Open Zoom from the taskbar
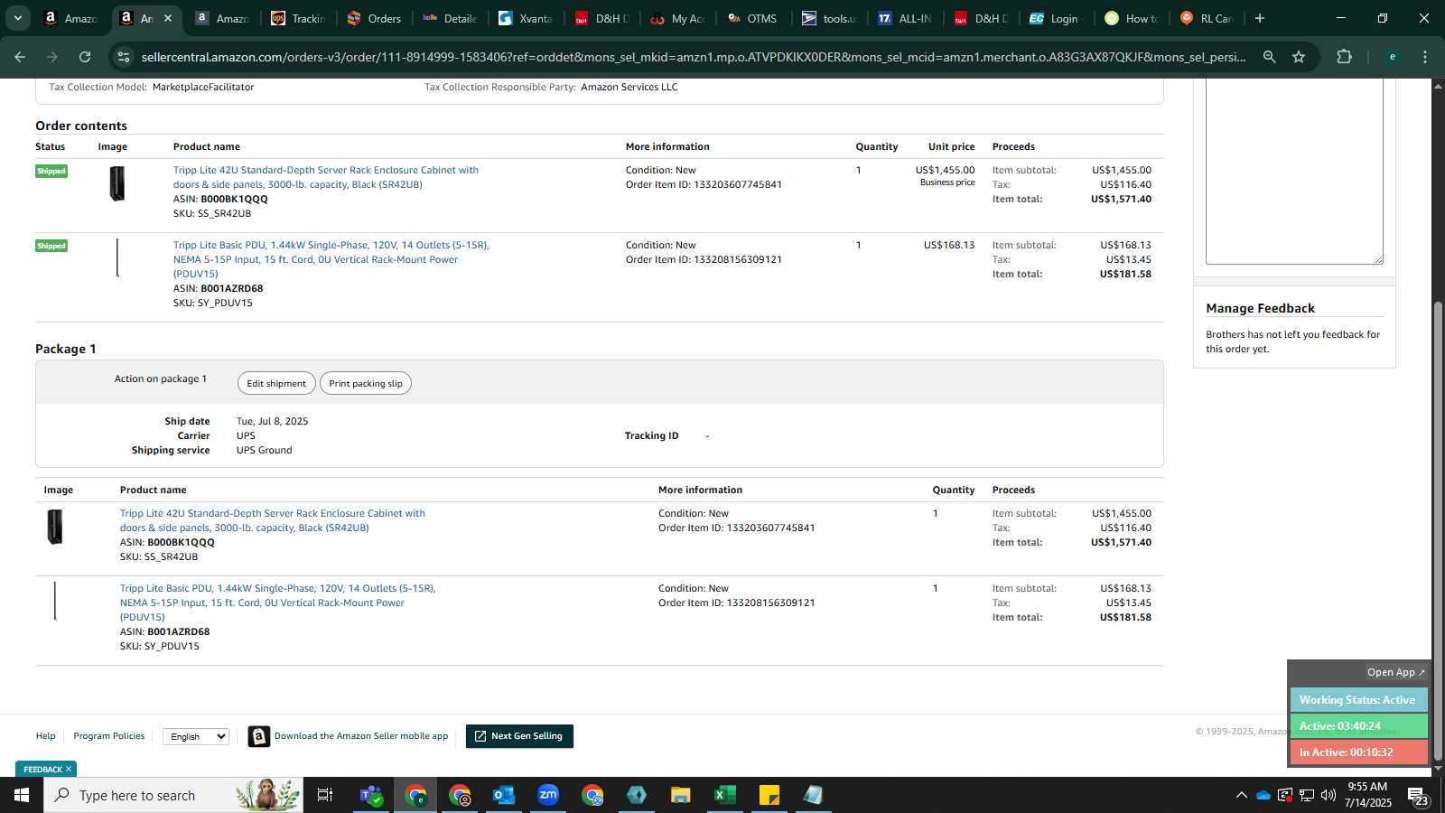 click(548, 795)
